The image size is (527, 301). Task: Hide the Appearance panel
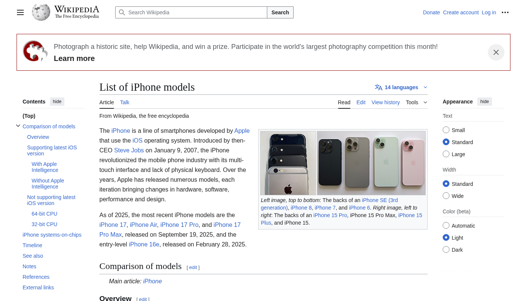tap(484, 102)
